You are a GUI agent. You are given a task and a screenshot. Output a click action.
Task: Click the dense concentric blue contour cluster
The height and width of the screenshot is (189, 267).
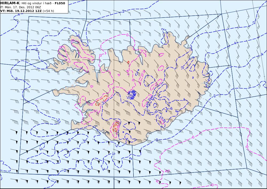132,94
